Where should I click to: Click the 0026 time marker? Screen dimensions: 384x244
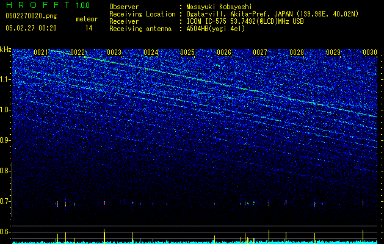tap(224, 52)
